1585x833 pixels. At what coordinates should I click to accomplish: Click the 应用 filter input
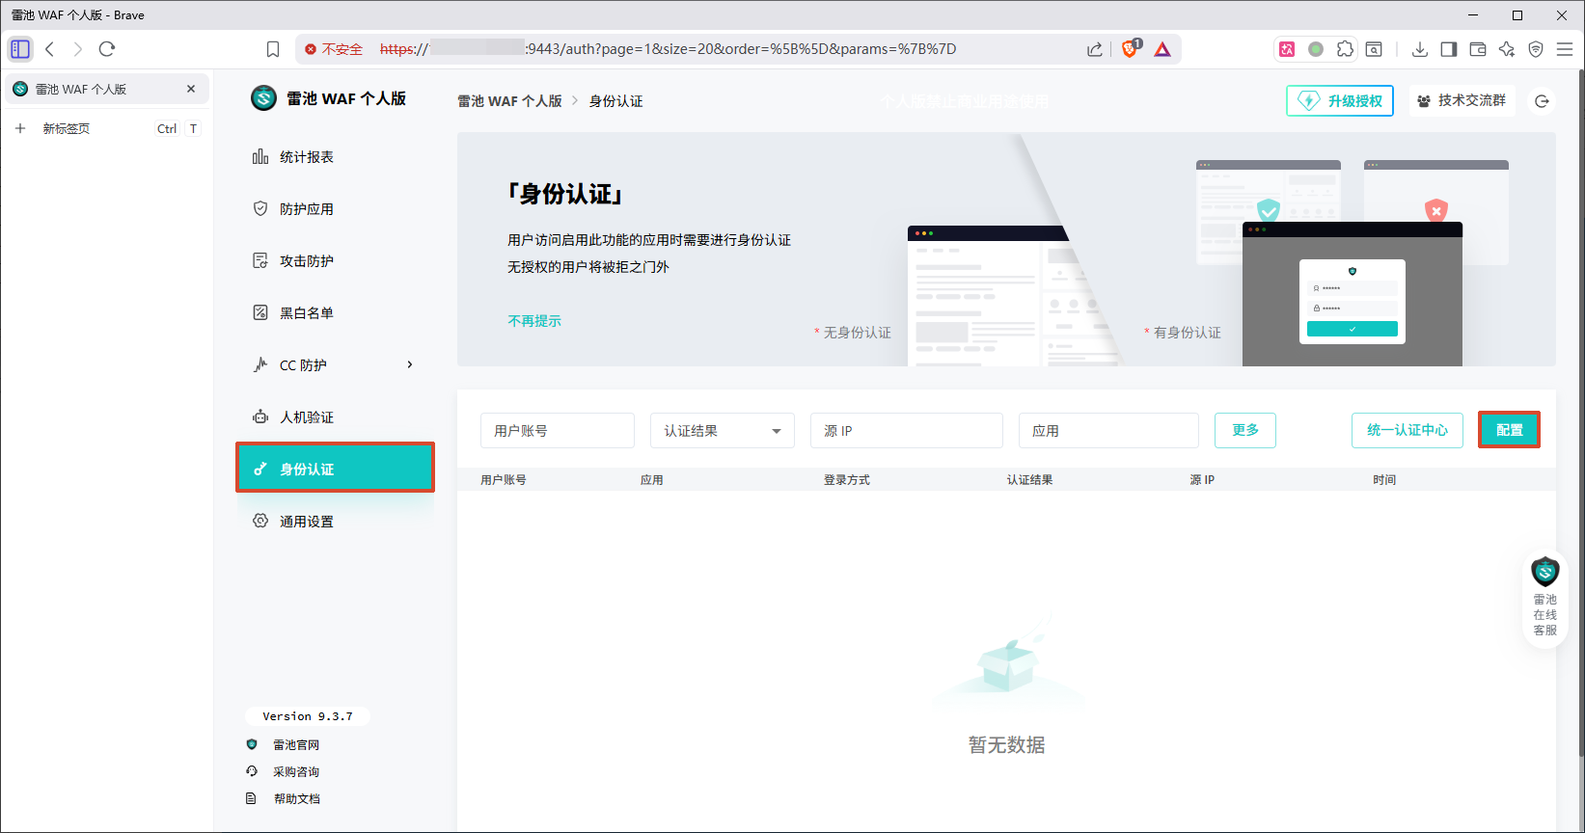[x=1108, y=431]
